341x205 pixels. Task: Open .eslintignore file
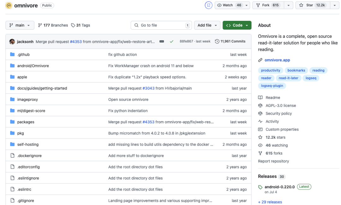28,178
